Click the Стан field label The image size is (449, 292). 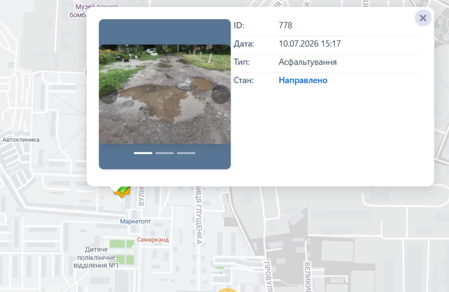click(243, 80)
